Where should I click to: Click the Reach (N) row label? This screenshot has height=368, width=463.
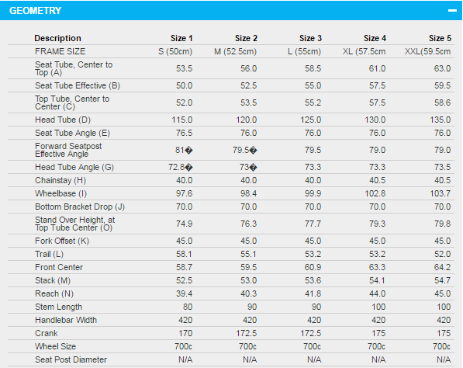(54, 293)
